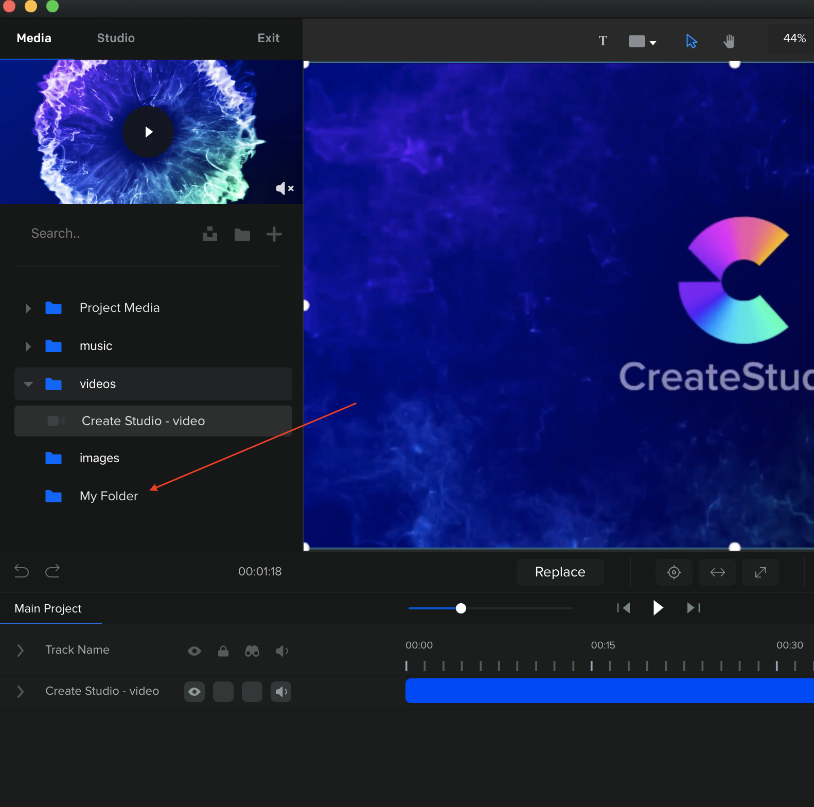Play the timeline
The image size is (814, 807).
tap(658, 608)
